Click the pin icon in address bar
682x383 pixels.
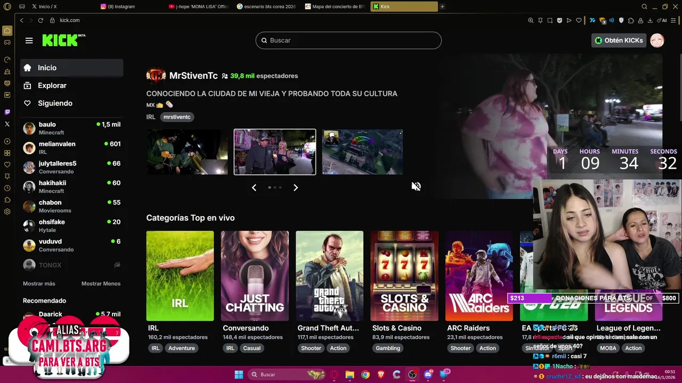coord(540,20)
